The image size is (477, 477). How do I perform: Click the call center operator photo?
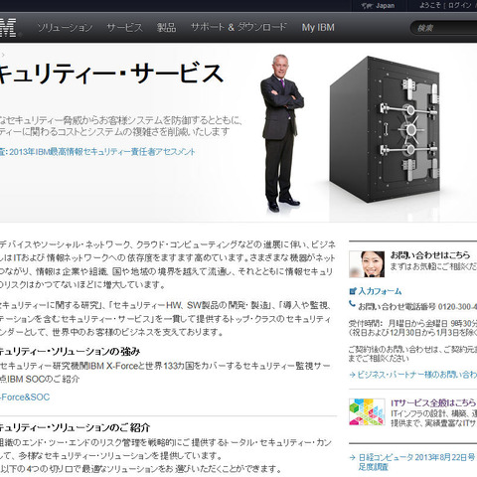pyautogui.click(x=367, y=264)
